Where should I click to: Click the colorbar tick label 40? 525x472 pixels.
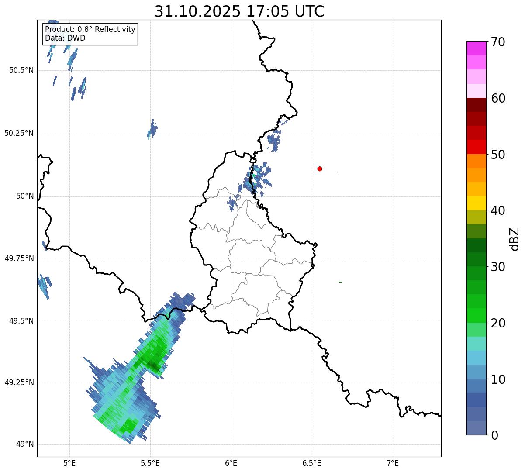pyautogui.click(x=498, y=210)
